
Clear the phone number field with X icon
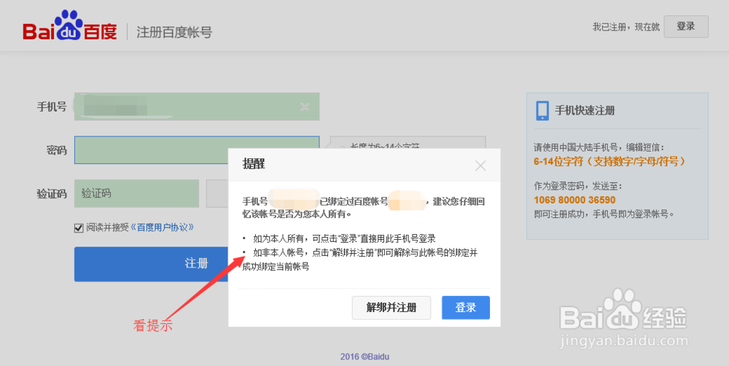pos(305,107)
